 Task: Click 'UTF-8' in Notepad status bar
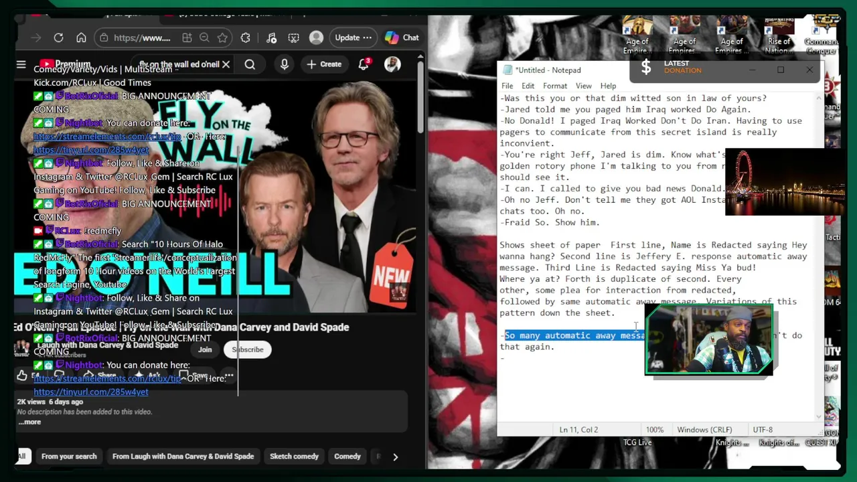point(763,430)
